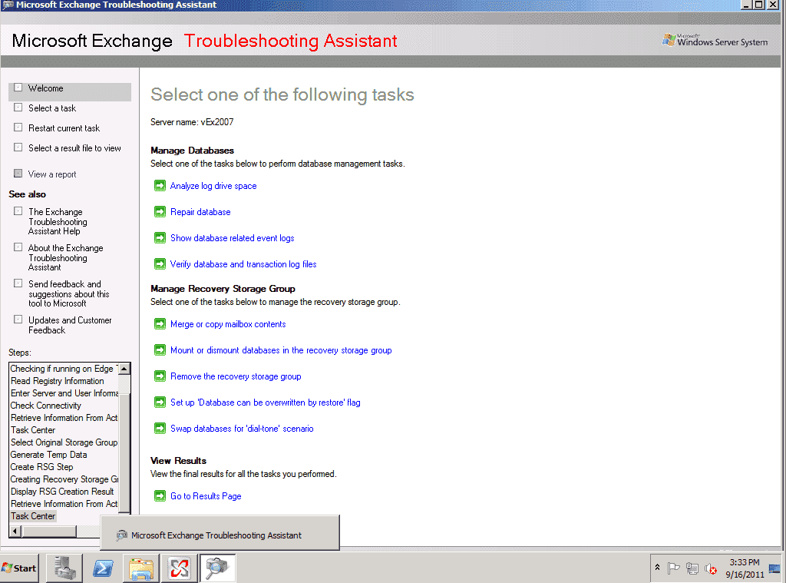Viewport: 786px width, 583px height.
Task: Open the Start menu
Action: [20, 568]
